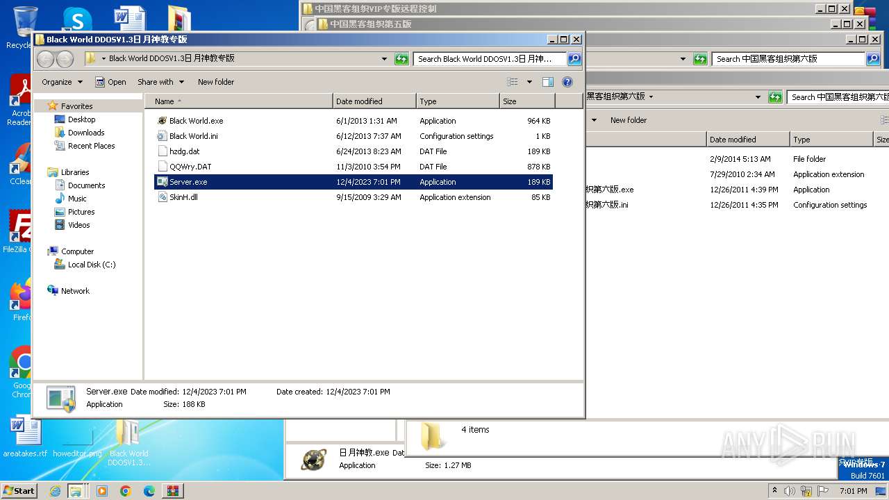This screenshot has width=889, height=500.
Task: Select Network in navigation pane
Action: point(75,291)
